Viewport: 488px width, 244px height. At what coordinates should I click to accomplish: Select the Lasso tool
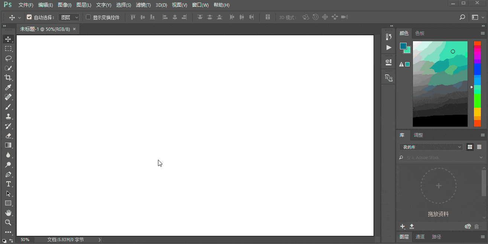pyautogui.click(x=8, y=58)
